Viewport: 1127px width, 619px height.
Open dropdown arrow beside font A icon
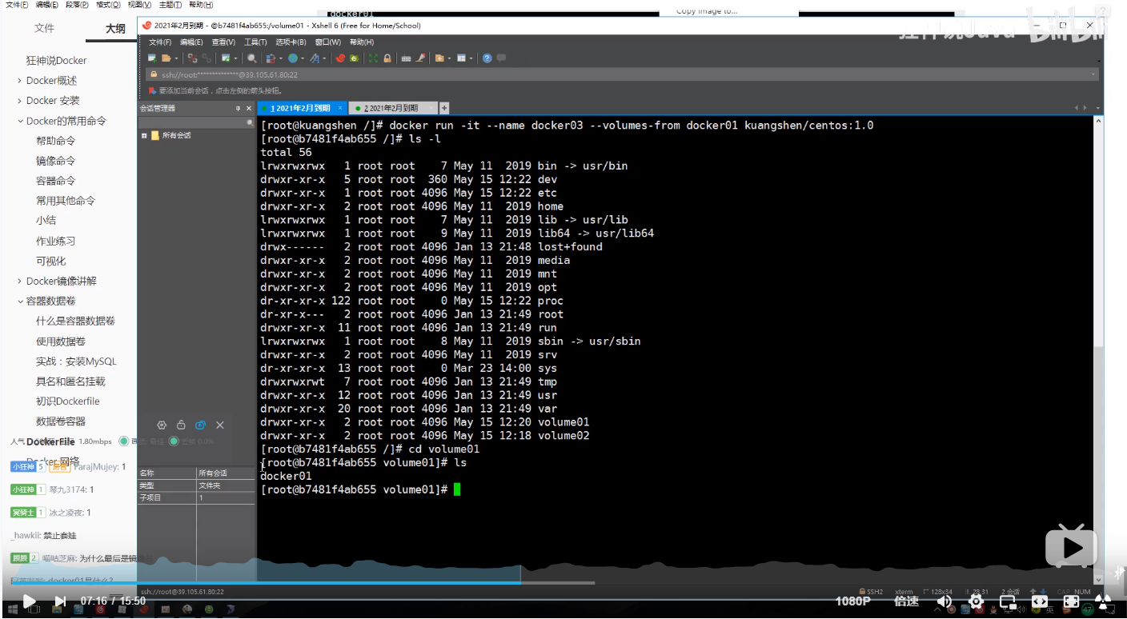pos(324,58)
